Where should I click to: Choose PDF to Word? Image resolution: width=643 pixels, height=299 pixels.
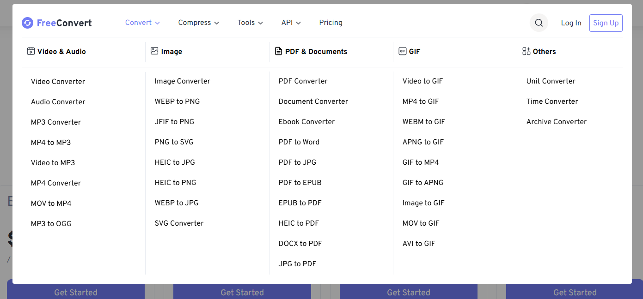coord(299,142)
